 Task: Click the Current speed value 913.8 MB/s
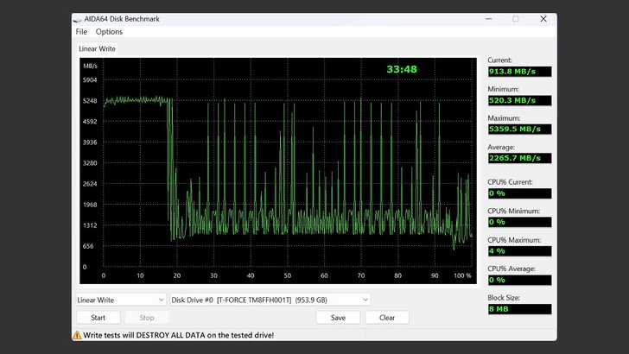pyautogui.click(x=518, y=72)
